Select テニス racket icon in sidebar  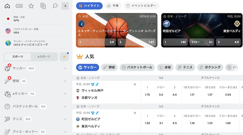click(7, 119)
